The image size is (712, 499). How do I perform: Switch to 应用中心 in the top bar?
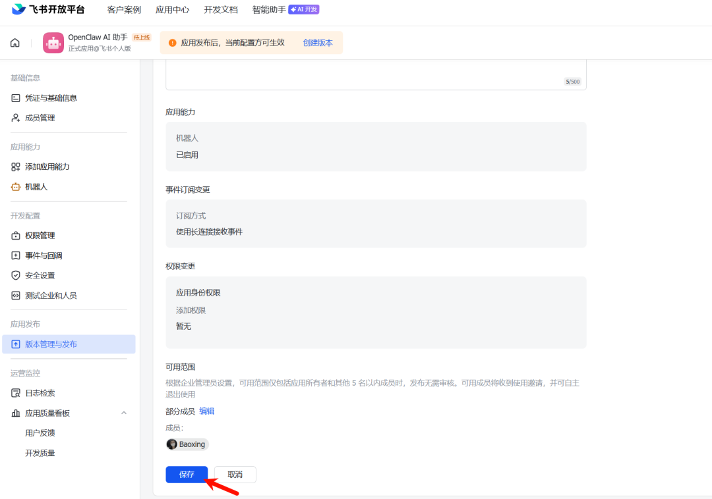[172, 9]
